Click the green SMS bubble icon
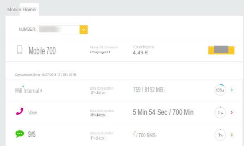244x146 pixels. [20, 134]
